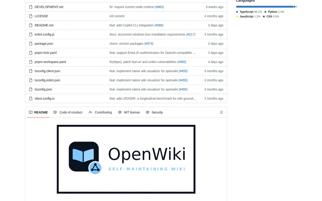Open pull request #966 link
Screen dimensions: 322x201
click(159, 25)
